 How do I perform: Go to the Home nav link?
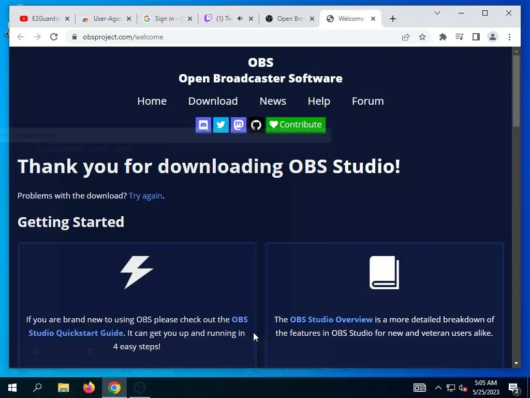pos(152,101)
